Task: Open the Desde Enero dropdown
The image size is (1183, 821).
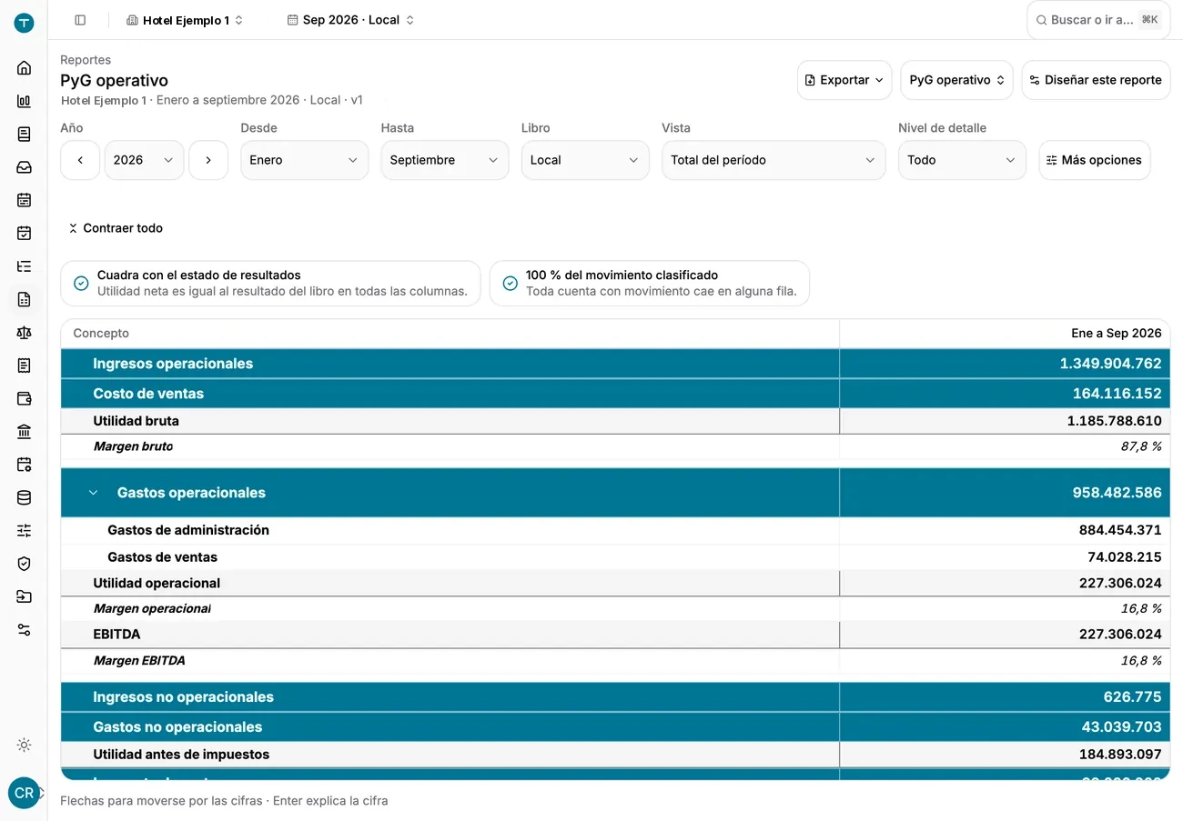Action: pyautogui.click(x=304, y=160)
